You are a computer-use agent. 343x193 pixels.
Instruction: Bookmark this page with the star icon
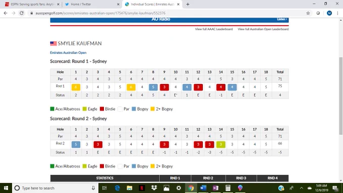308,13
